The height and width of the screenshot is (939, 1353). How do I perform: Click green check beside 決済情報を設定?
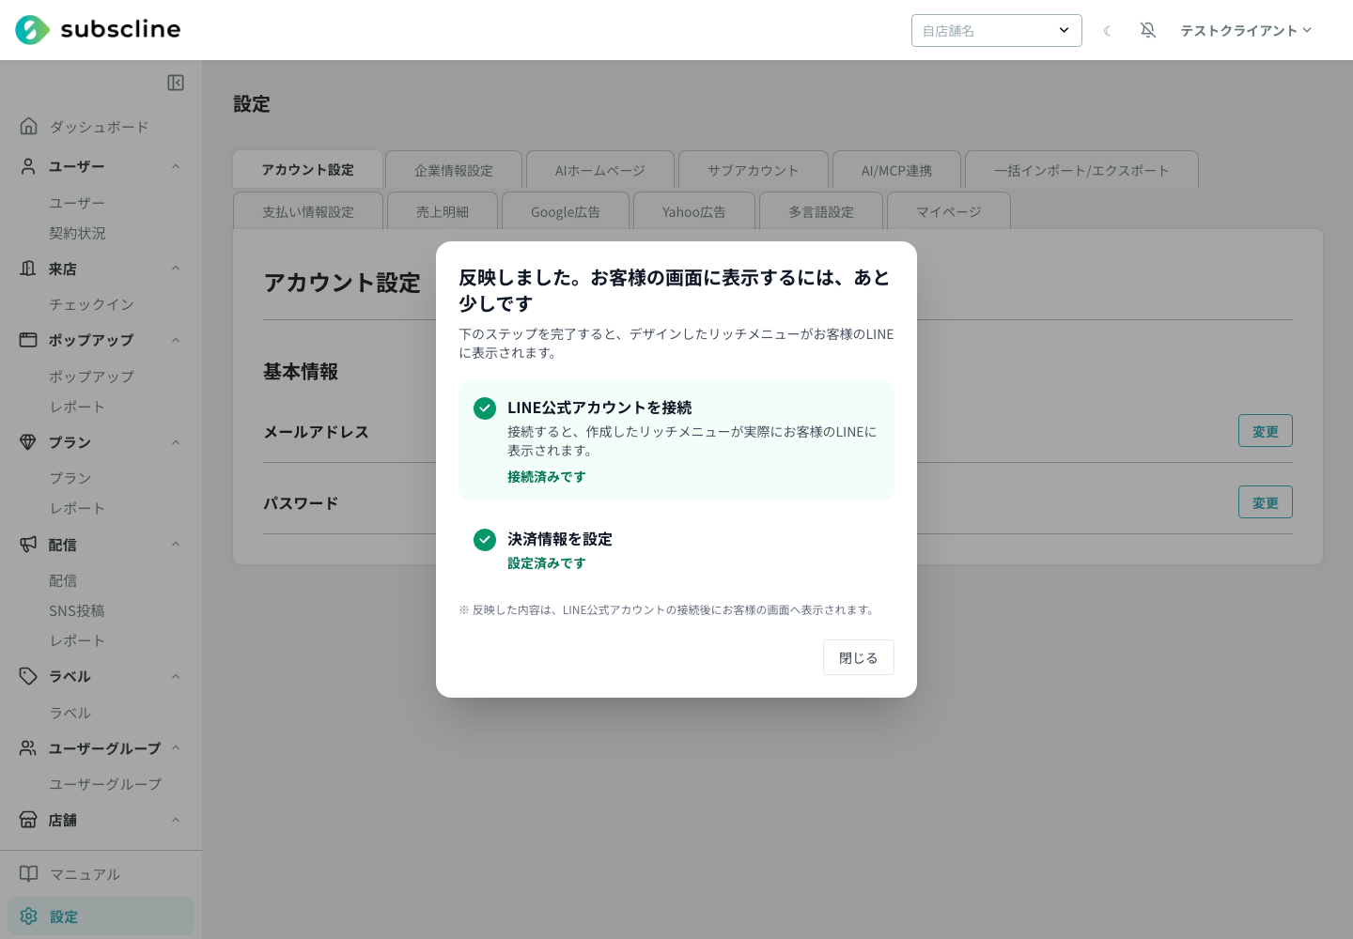[485, 540]
